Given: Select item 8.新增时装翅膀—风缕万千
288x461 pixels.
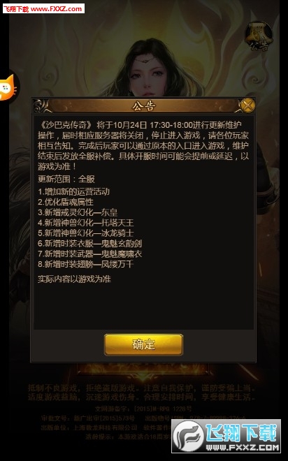Looking at the screenshot, I should [x=85, y=264].
